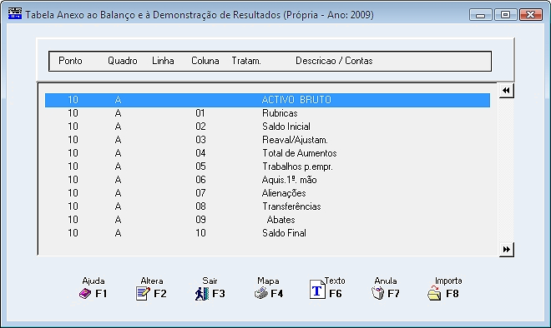Screen dimensions: 551x328
Task: Click the Quadro column header
Action: click(x=122, y=61)
